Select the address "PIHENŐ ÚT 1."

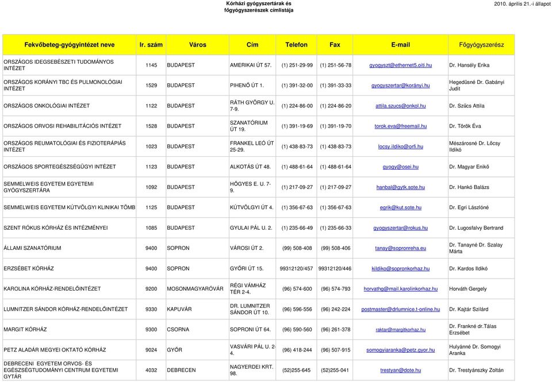click(x=247, y=86)
